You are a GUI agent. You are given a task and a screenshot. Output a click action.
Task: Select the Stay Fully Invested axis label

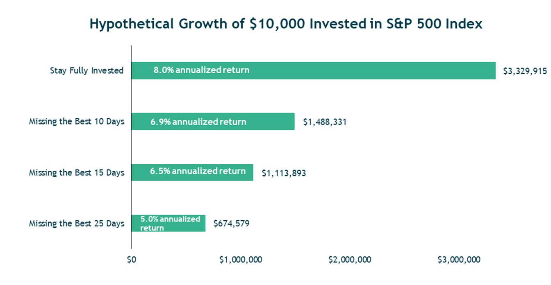87,70
